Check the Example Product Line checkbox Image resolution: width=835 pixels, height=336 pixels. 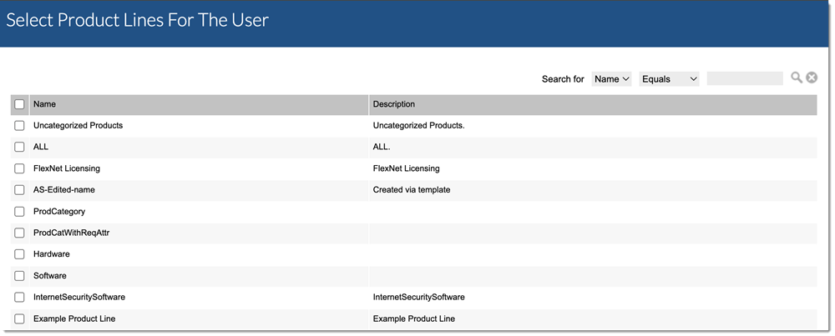[x=20, y=319]
